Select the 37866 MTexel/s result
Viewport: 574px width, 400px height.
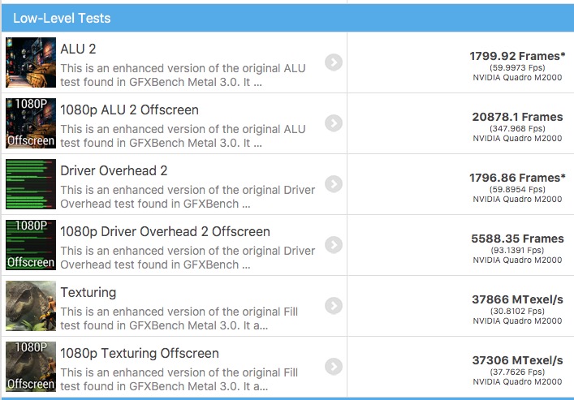517,299
